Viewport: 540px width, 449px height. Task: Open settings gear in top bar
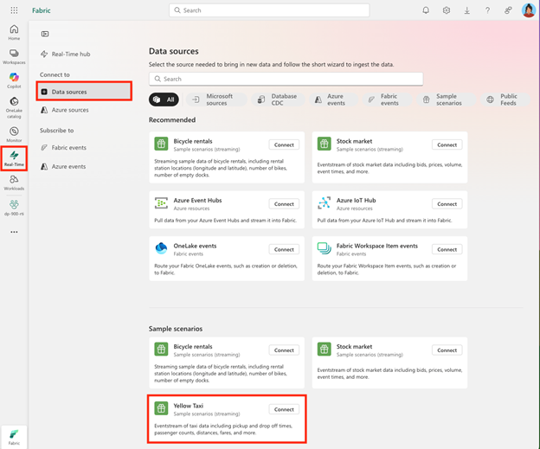[447, 10]
